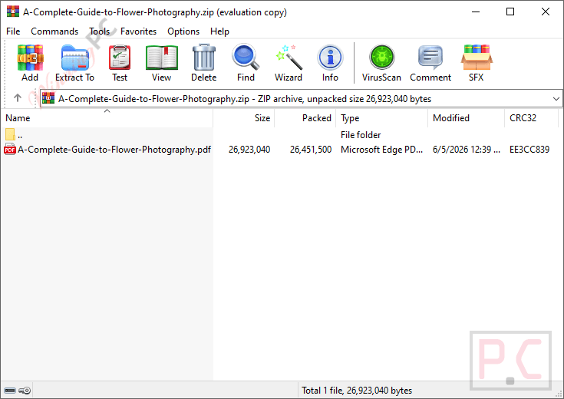Screen dimensions: 564x399
Task: Launch the Wizard wand tool
Action: click(x=289, y=58)
